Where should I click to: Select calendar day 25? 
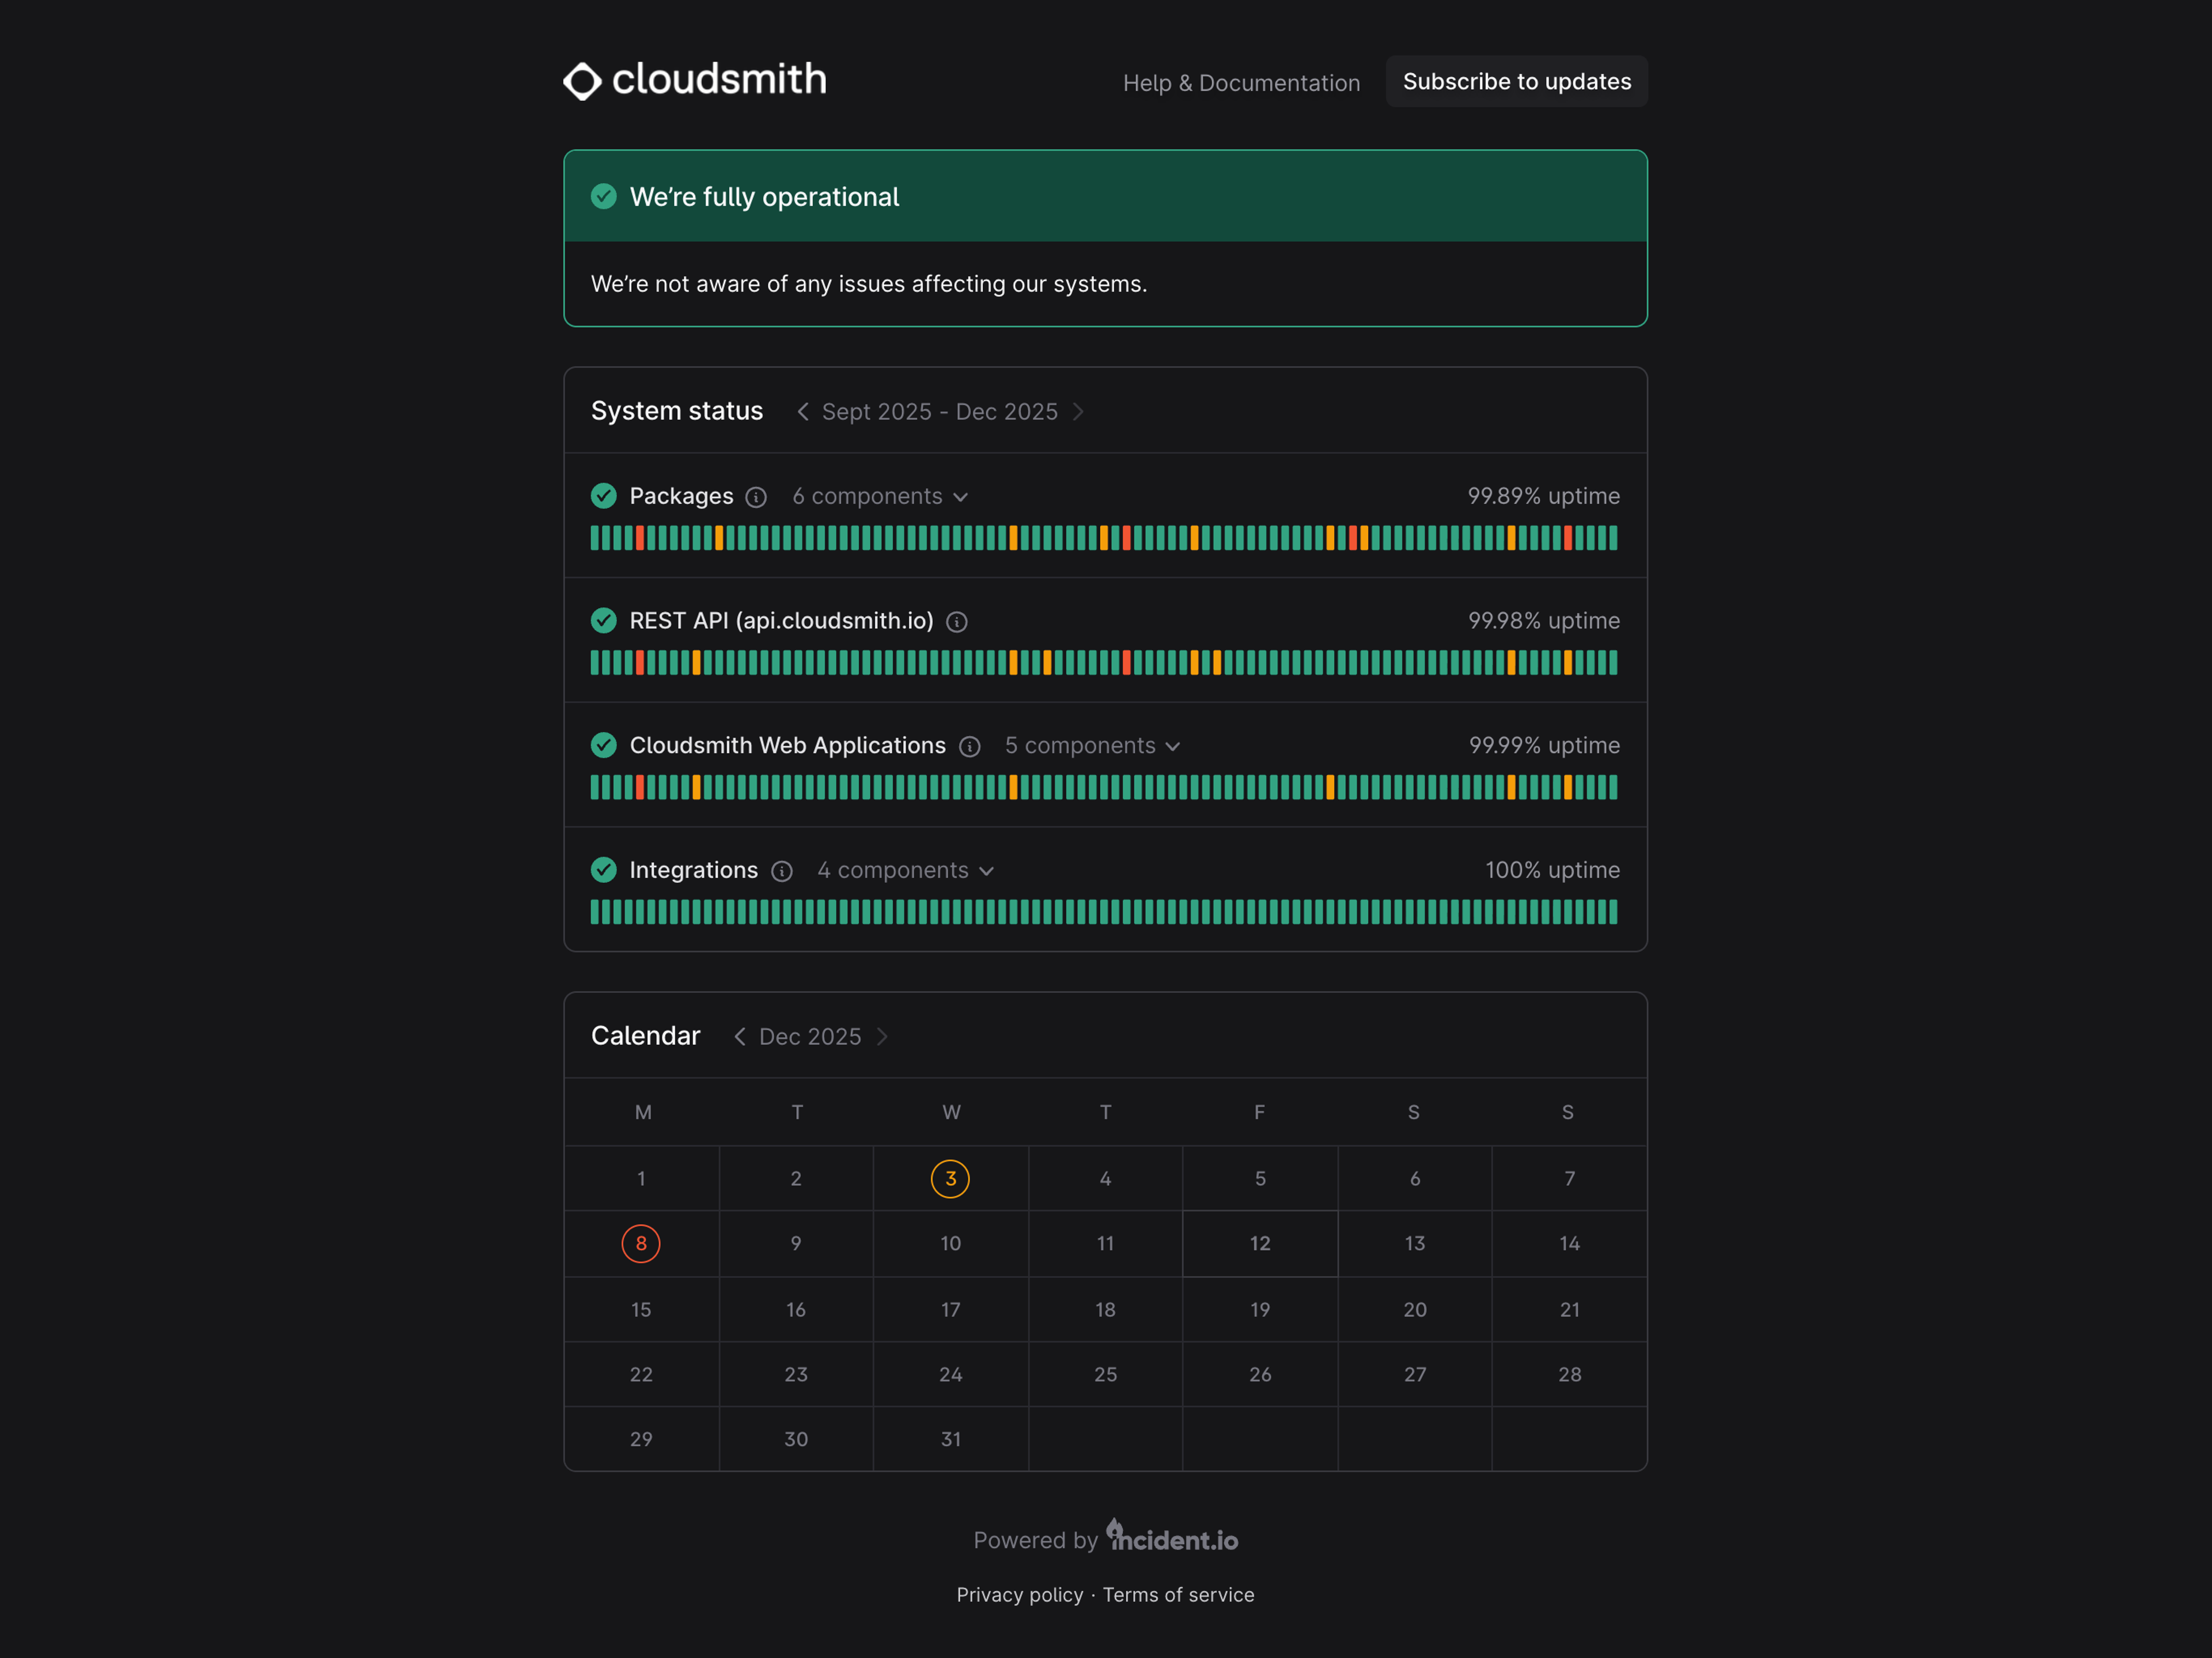coord(1105,1375)
